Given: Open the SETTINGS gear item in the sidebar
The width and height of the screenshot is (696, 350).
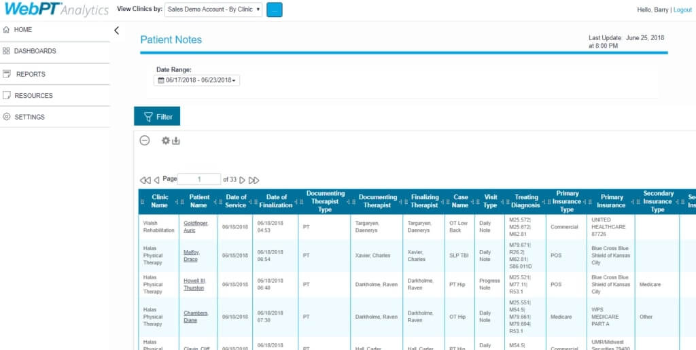Looking at the screenshot, I should [x=54, y=117].
